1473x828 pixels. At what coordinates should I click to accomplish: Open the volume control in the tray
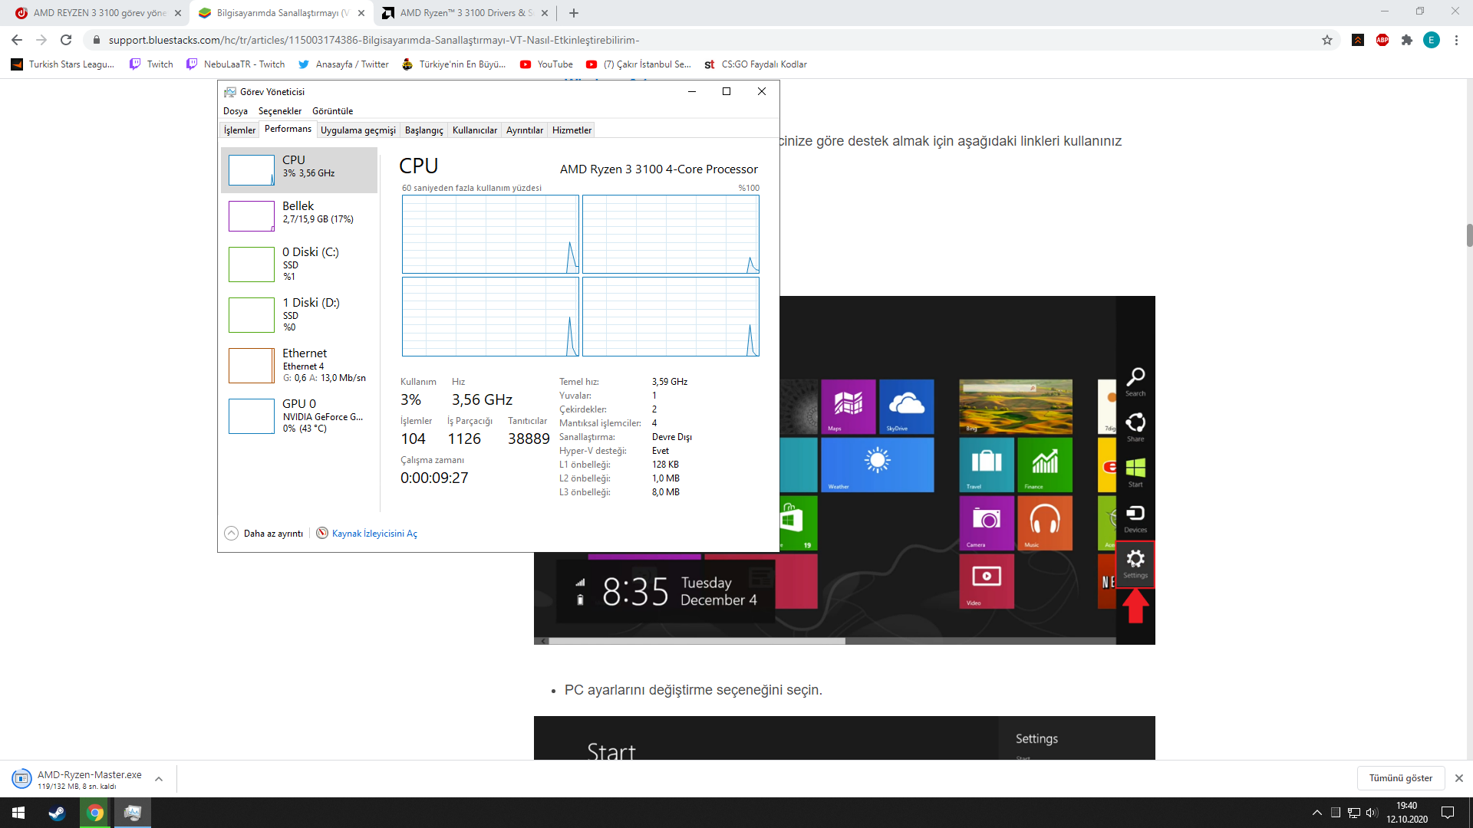1372,813
